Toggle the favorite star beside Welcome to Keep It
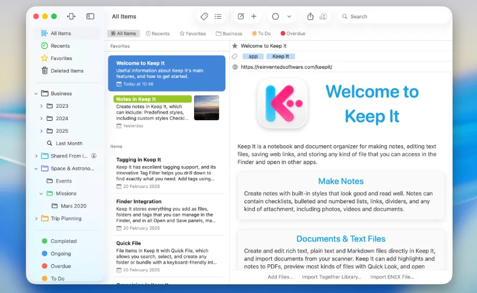Viewport: 477px width, 293px height. pyautogui.click(x=235, y=46)
